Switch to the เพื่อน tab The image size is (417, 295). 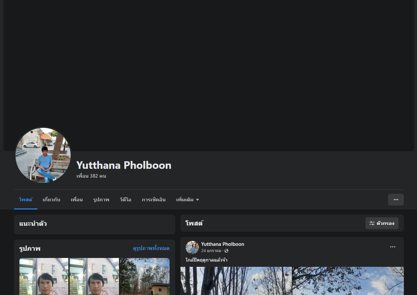pyautogui.click(x=77, y=200)
